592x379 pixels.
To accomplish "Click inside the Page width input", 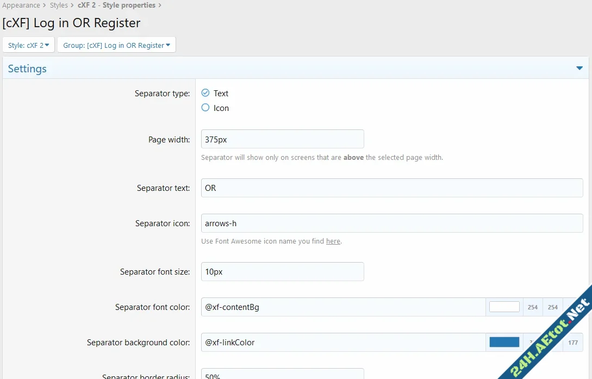I will tap(282, 139).
